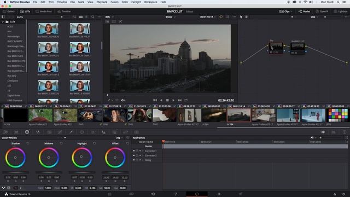Open the Timeline menu

[62, 2]
